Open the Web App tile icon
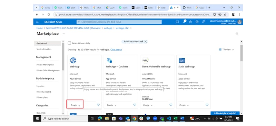276x126 pixels. point(73,60)
